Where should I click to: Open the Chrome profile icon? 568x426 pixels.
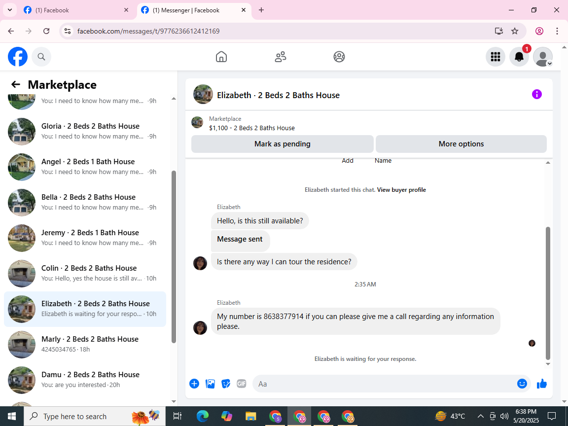click(x=539, y=31)
